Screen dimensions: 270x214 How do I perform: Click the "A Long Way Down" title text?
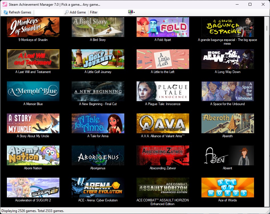tap(228, 72)
